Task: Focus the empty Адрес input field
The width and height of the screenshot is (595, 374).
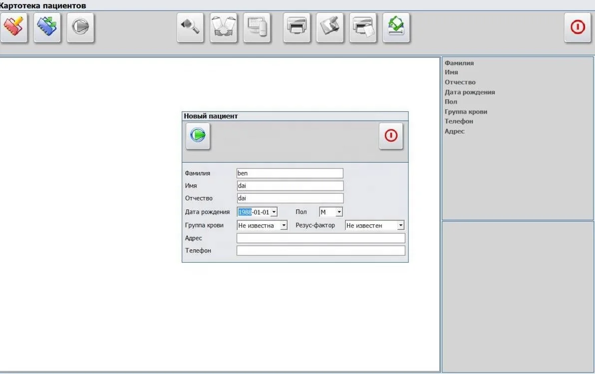Action: pos(320,238)
